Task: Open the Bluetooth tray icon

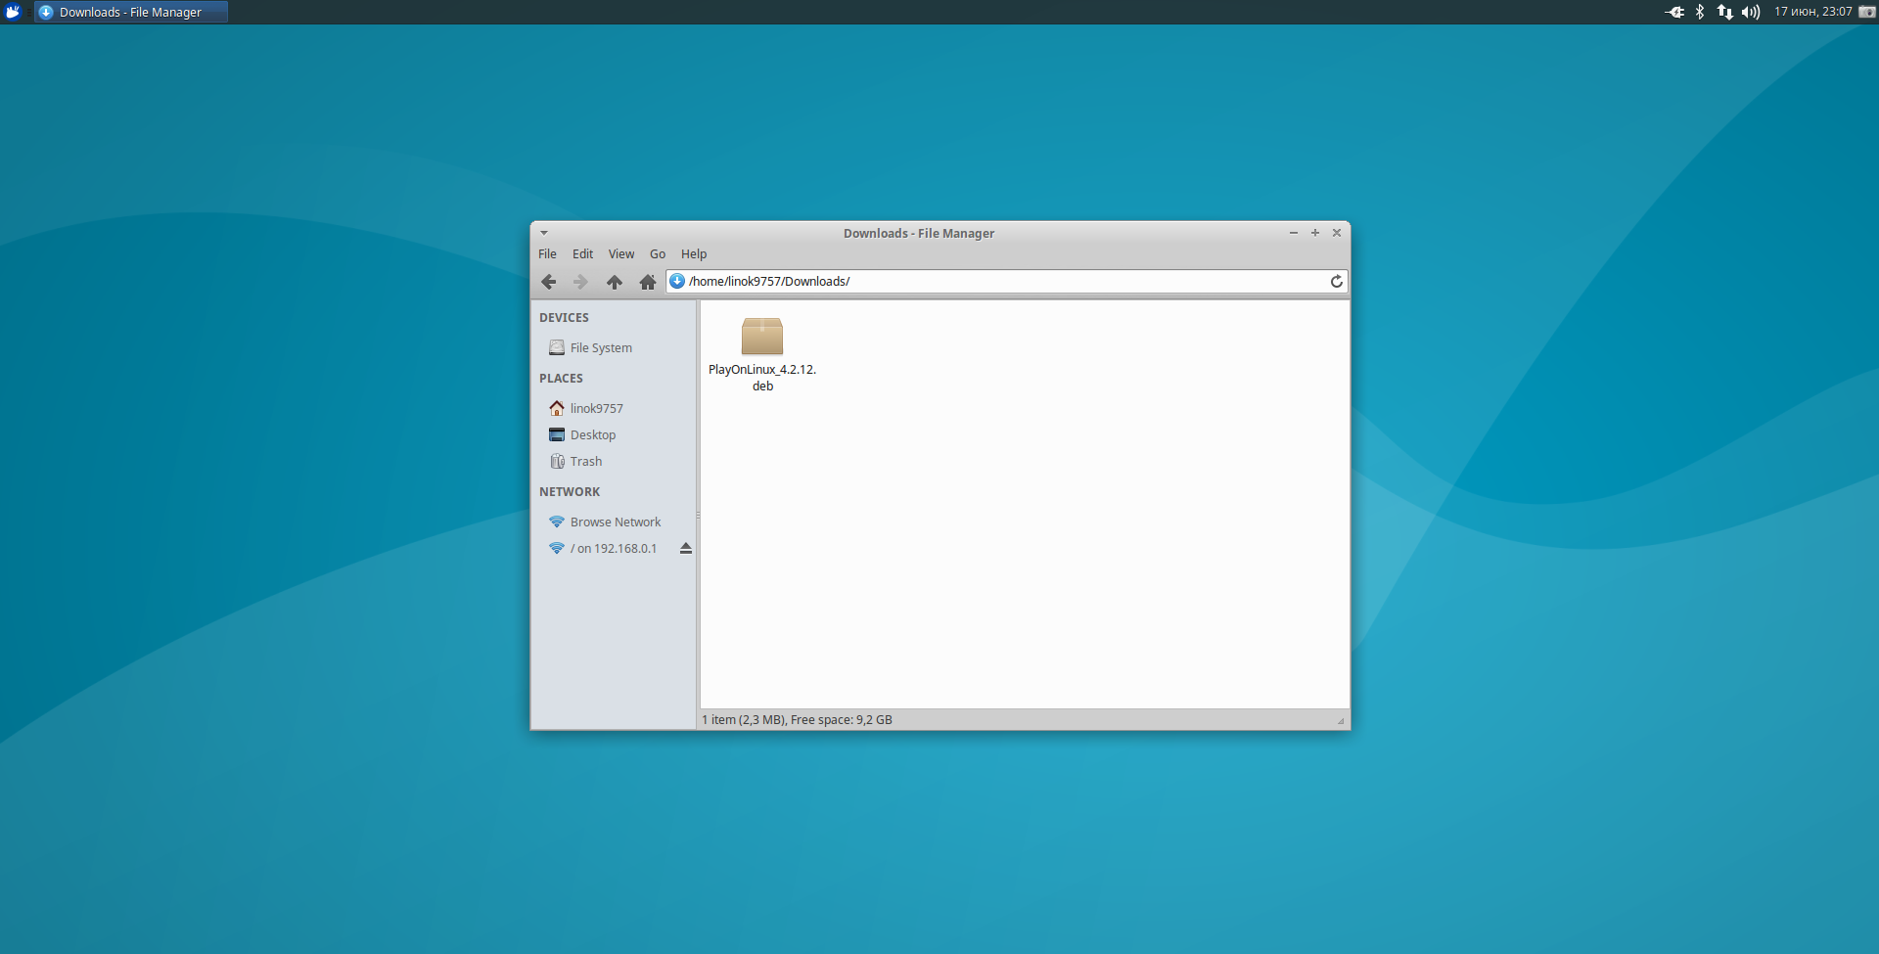Action: [x=1700, y=12]
